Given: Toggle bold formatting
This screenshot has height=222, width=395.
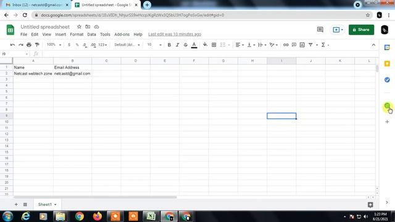Looking at the screenshot, I should (x=169, y=45).
